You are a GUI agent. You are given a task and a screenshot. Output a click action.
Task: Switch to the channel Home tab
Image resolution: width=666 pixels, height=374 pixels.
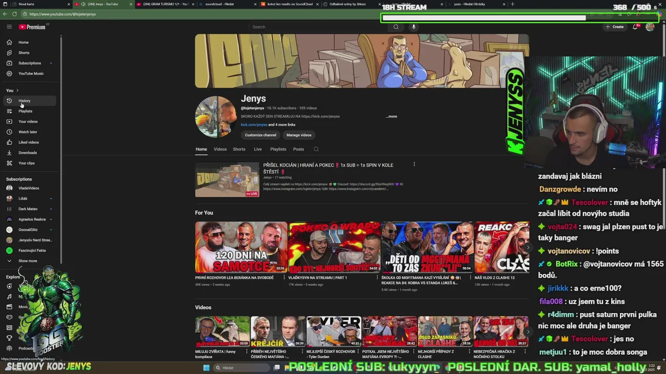coord(201,149)
